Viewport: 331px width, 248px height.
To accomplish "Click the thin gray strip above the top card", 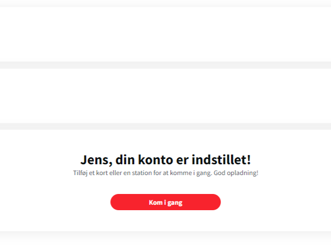I will point(165,3).
